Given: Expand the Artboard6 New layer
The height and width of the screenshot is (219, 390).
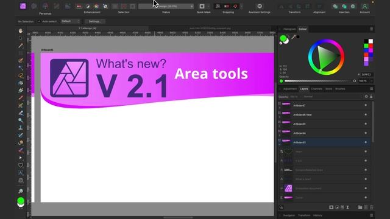Looking at the screenshot, I should click(280, 117).
